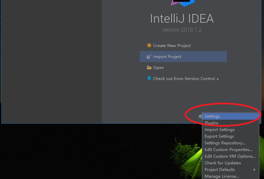Click Check for Updates in the menu
Image resolution: width=264 pixels, height=179 pixels.
click(x=231, y=163)
